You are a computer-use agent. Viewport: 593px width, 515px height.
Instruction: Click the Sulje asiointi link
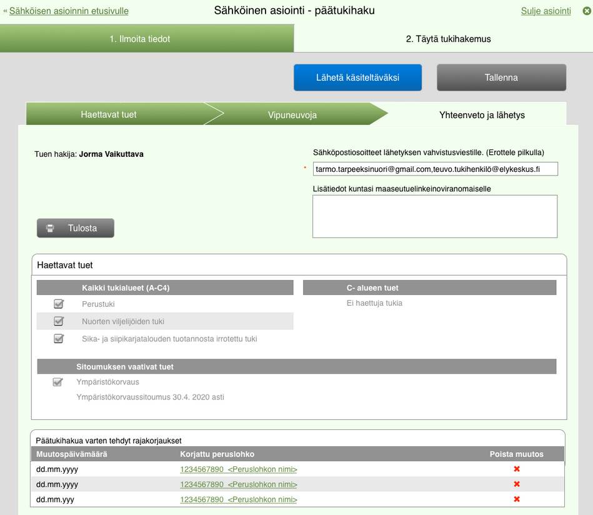coord(546,11)
